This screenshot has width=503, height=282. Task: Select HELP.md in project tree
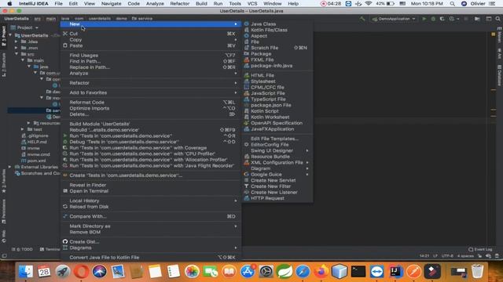click(34, 142)
